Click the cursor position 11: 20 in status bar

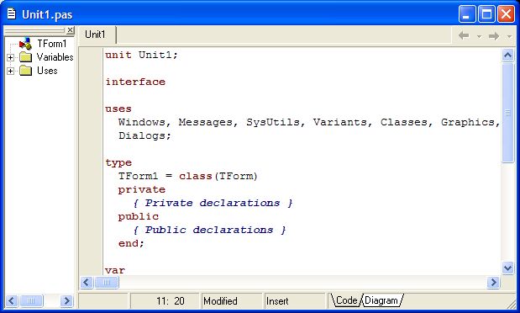point(171,301)
